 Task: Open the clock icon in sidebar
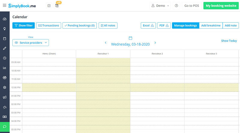[4, 58]
